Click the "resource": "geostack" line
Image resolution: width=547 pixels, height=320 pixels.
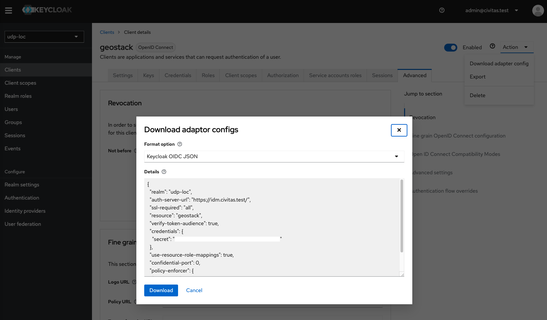pyautogui.click(x=176, y=216)
